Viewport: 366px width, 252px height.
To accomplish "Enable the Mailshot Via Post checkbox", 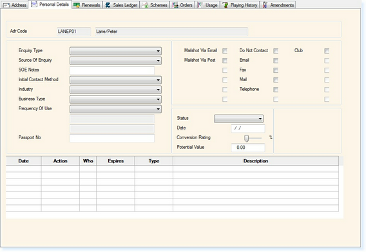I will [225, 61].
